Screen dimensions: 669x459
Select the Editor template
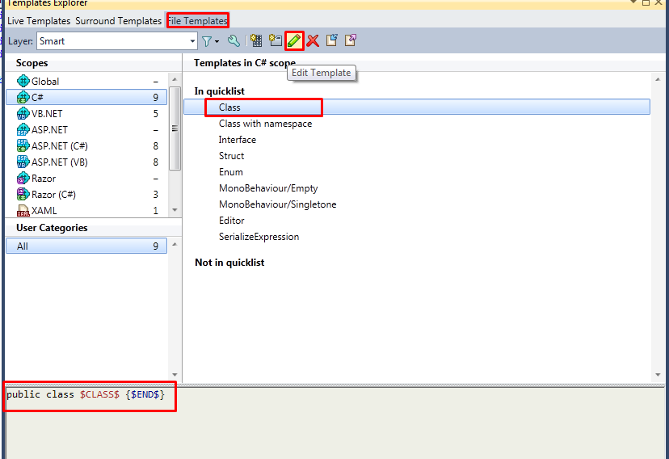tap(232, 221)
